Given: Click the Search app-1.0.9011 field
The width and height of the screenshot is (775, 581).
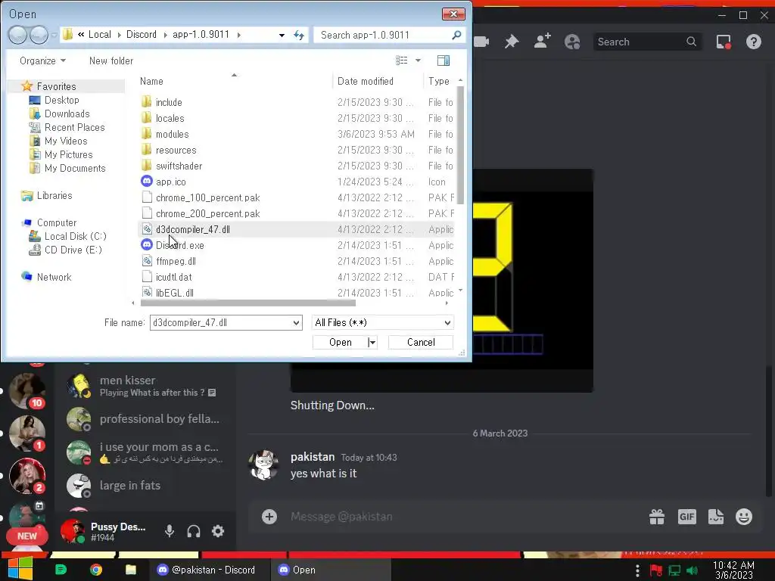Looking at the screenshot, I should tap(390, 35).
